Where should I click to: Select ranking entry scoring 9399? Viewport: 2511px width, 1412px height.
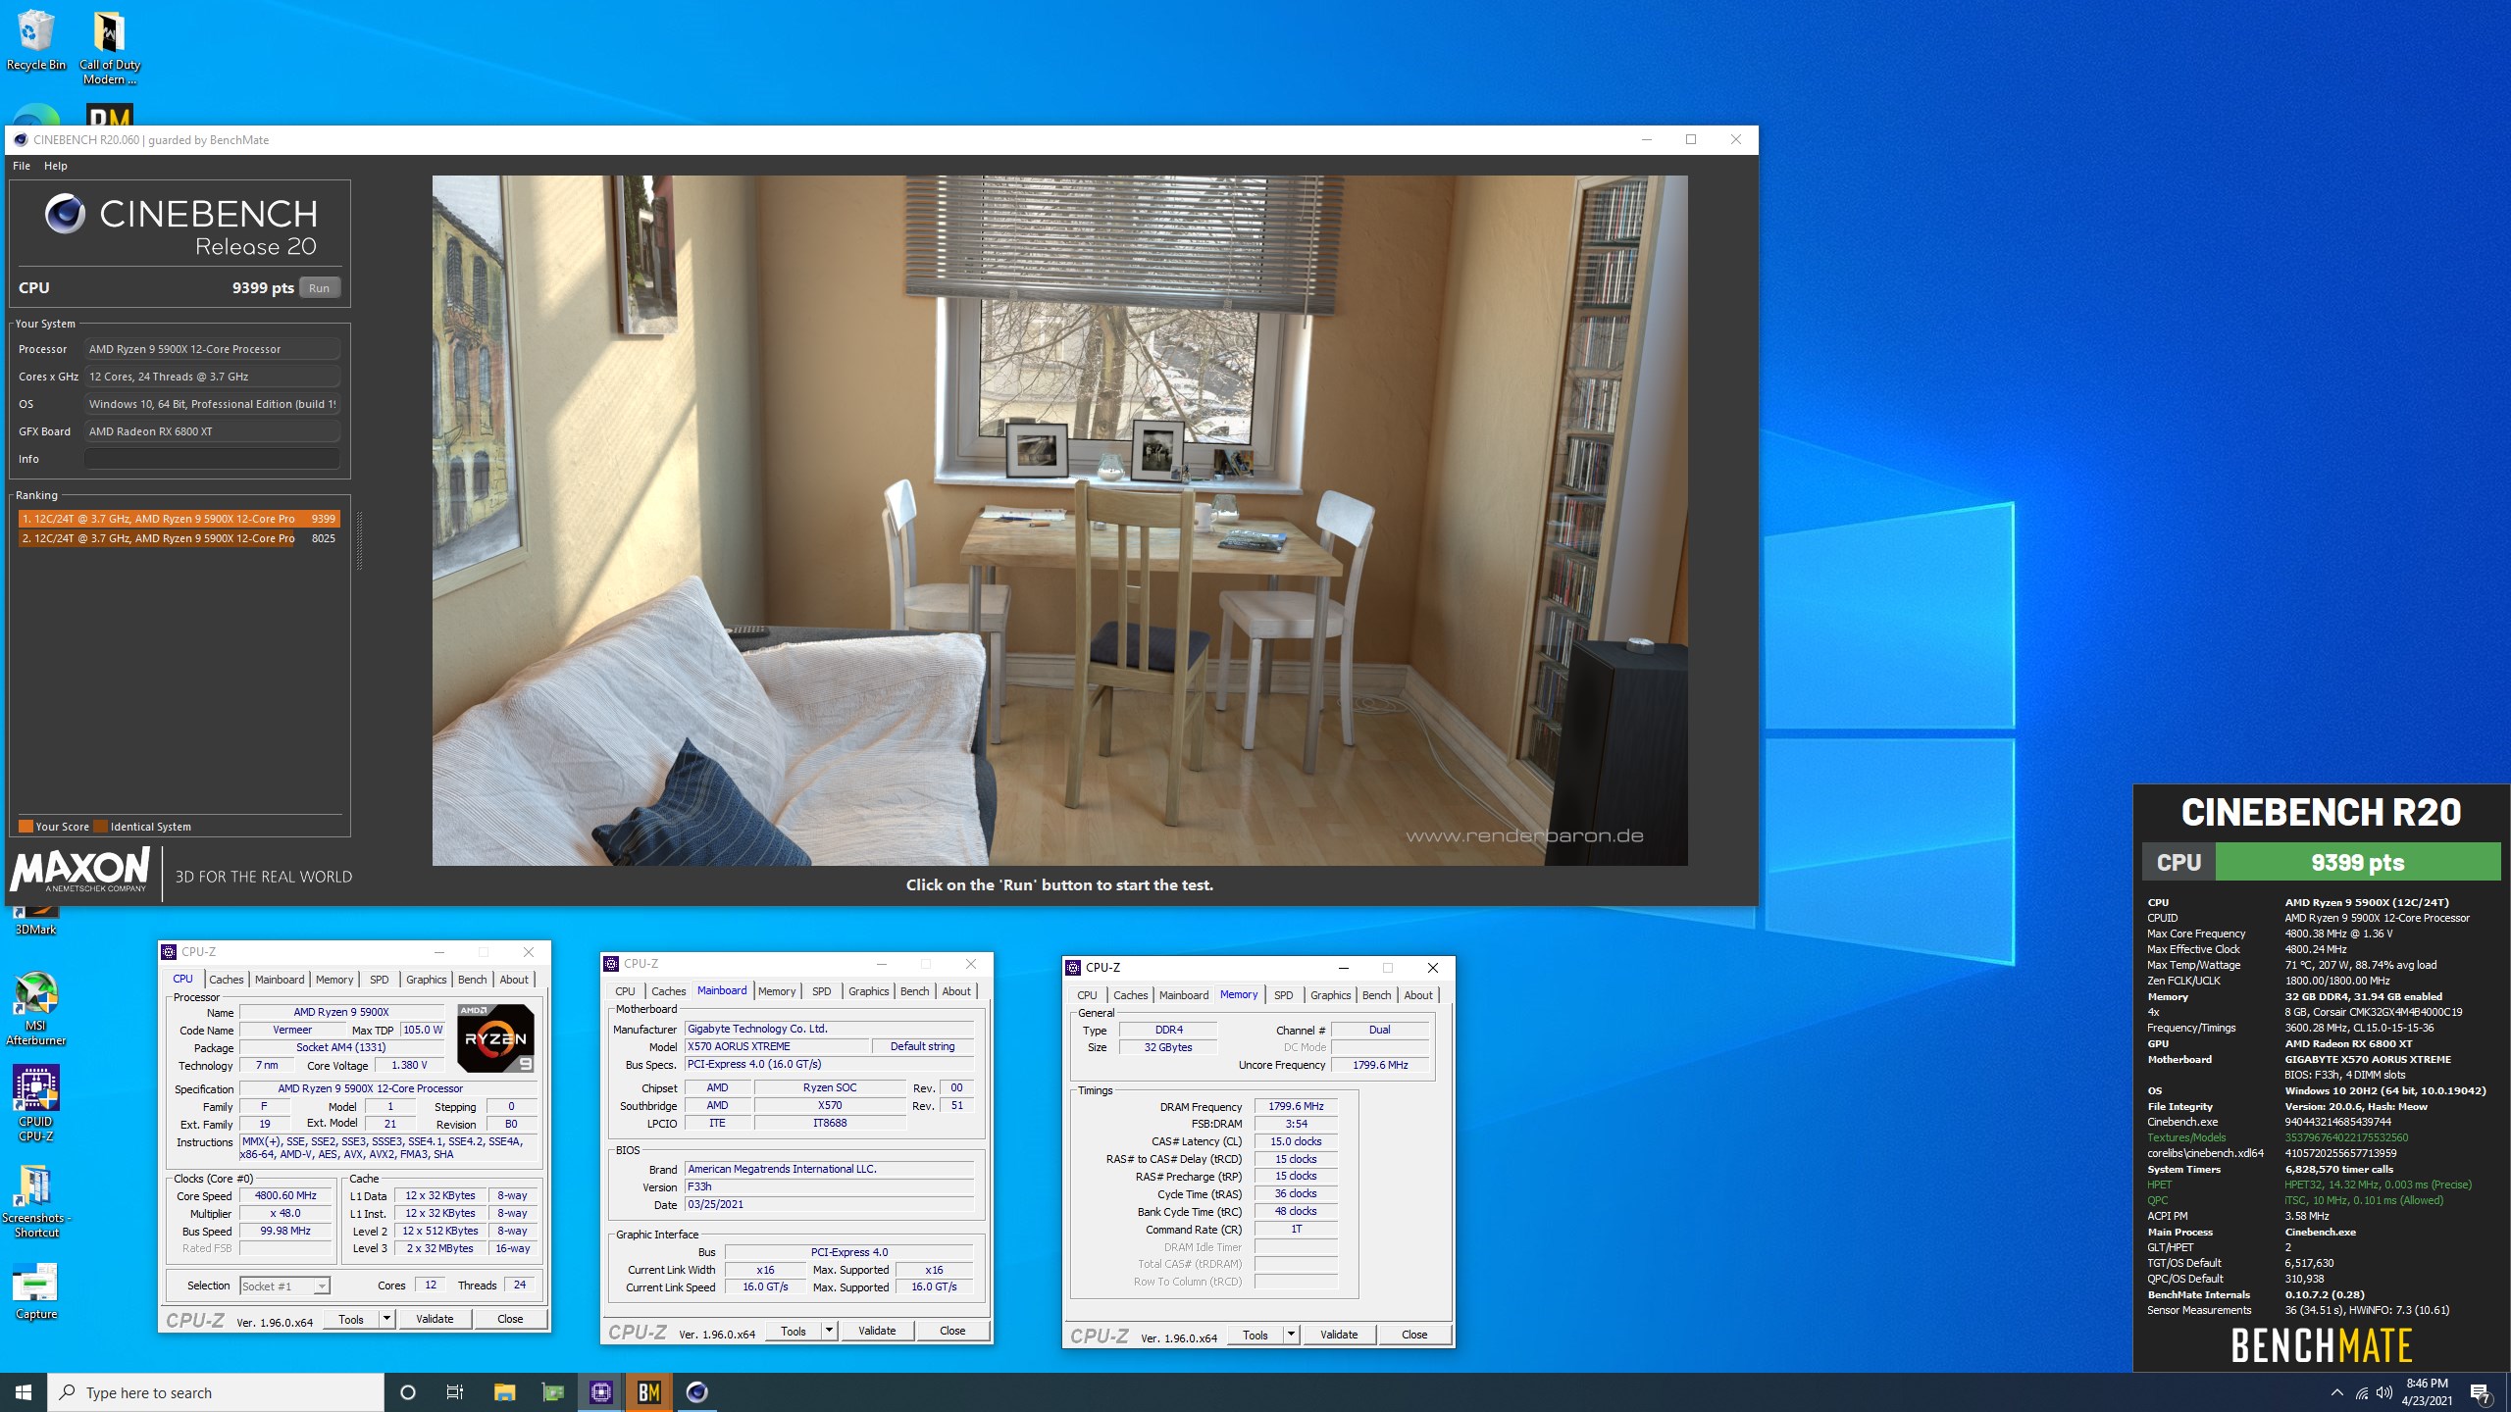point(179,519)
